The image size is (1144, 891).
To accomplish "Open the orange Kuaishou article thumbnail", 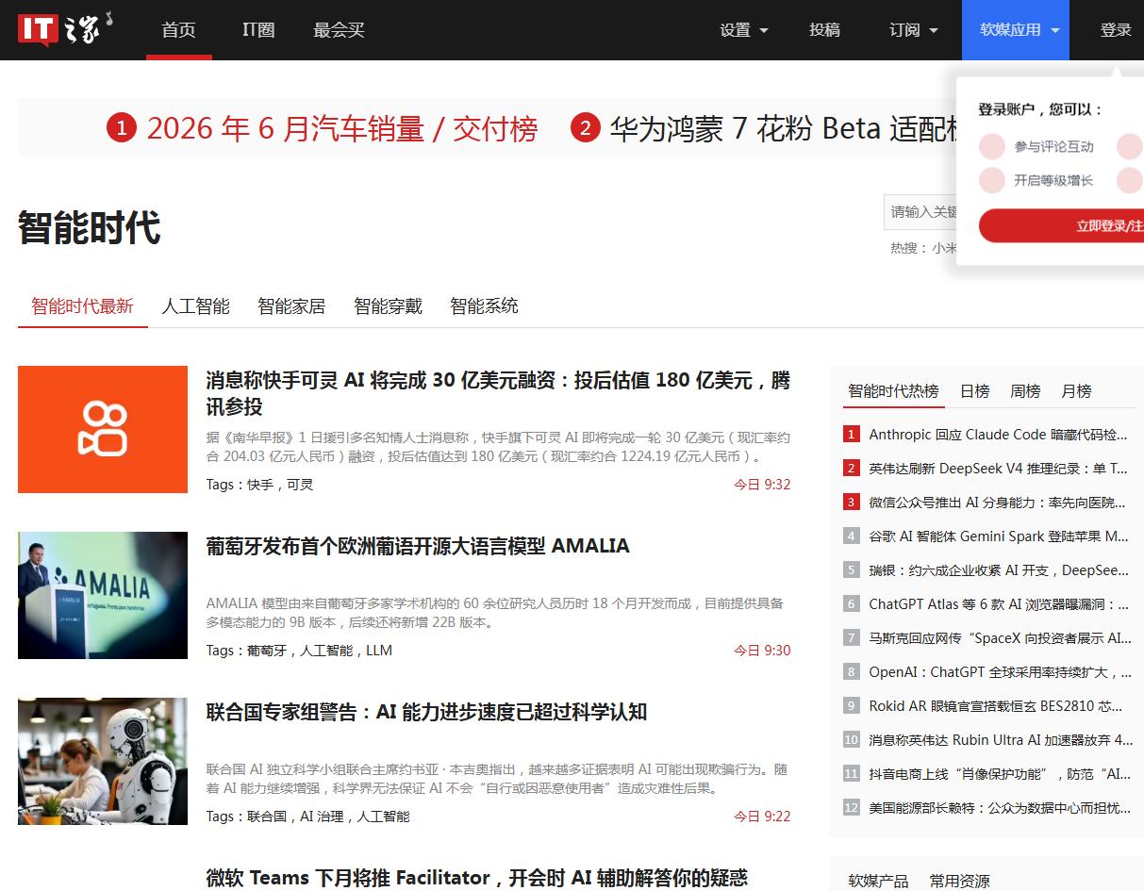I will (x=103, y=429).
